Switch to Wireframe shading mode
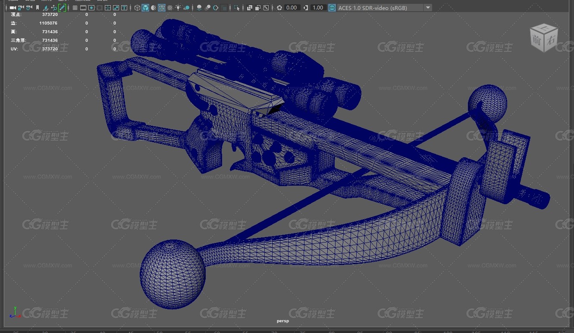 137,8
